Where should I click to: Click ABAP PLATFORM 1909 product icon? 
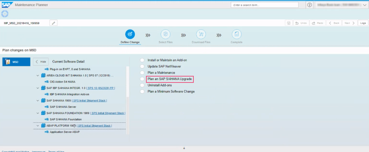click(x=43, y=126)
